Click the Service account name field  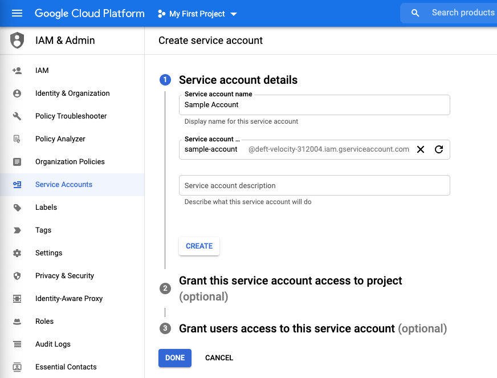(314, 105)
